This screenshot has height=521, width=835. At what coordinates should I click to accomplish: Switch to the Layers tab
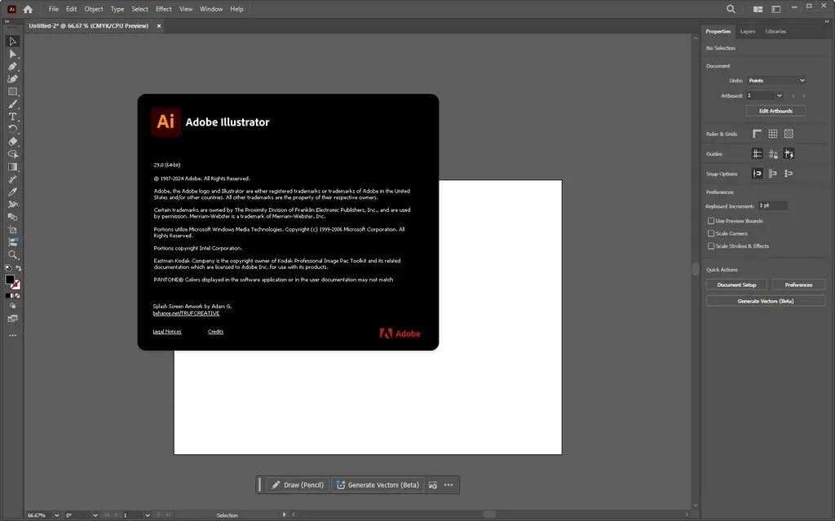click(748, 32)
